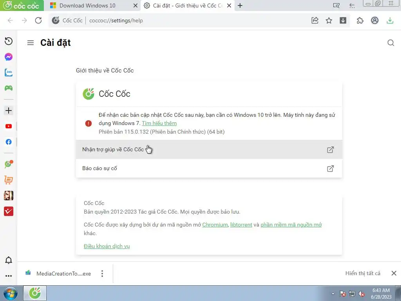Close the downloads bar
Screen dimensions: 401x301
[394, 273]
